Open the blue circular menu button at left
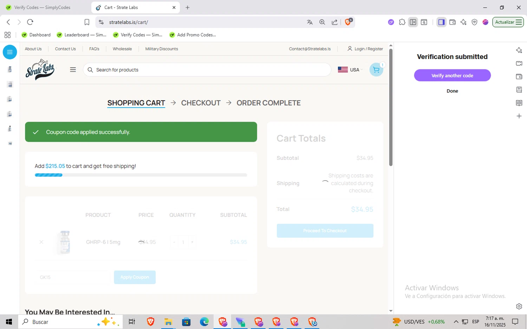This screenshot has height=329, width=527. tap(10, 52)
